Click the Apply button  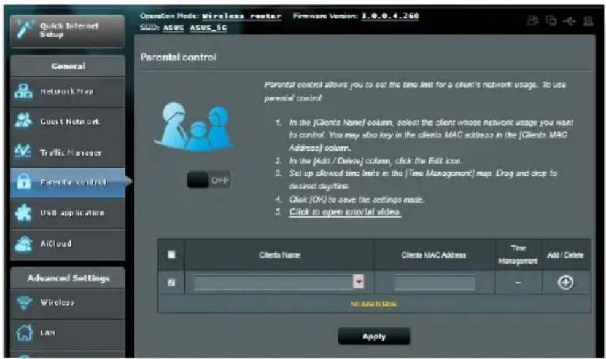(x=374, y=337)
